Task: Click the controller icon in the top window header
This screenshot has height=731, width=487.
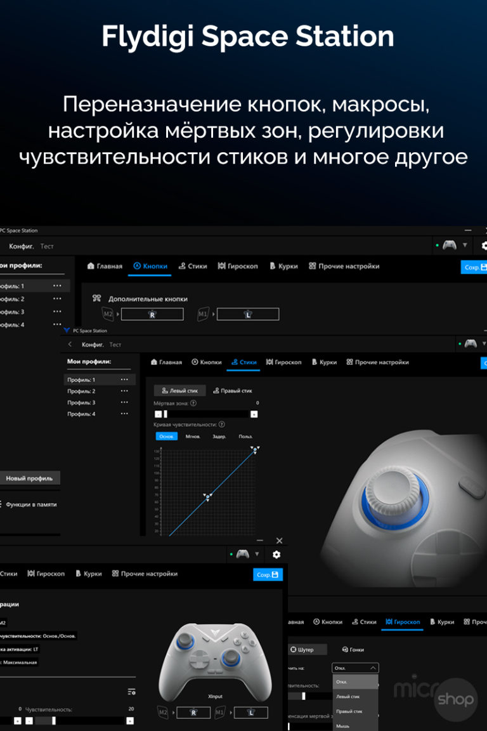Action: [449, 245]
